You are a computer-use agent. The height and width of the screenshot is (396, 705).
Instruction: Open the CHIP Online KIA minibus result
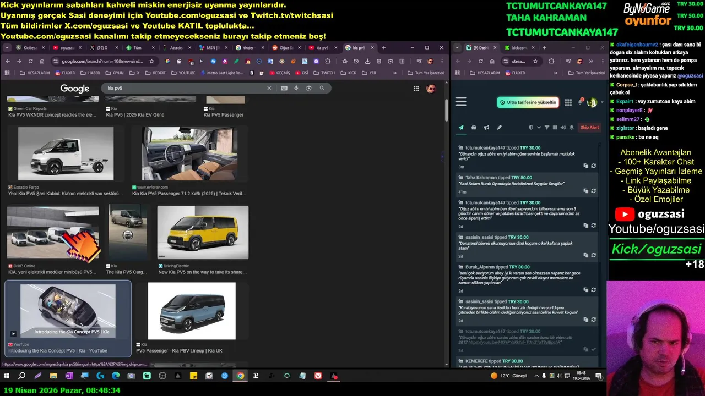(x=53, y=232)
